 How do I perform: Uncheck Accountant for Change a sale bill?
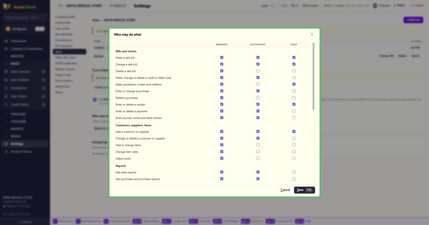(258, 64)
